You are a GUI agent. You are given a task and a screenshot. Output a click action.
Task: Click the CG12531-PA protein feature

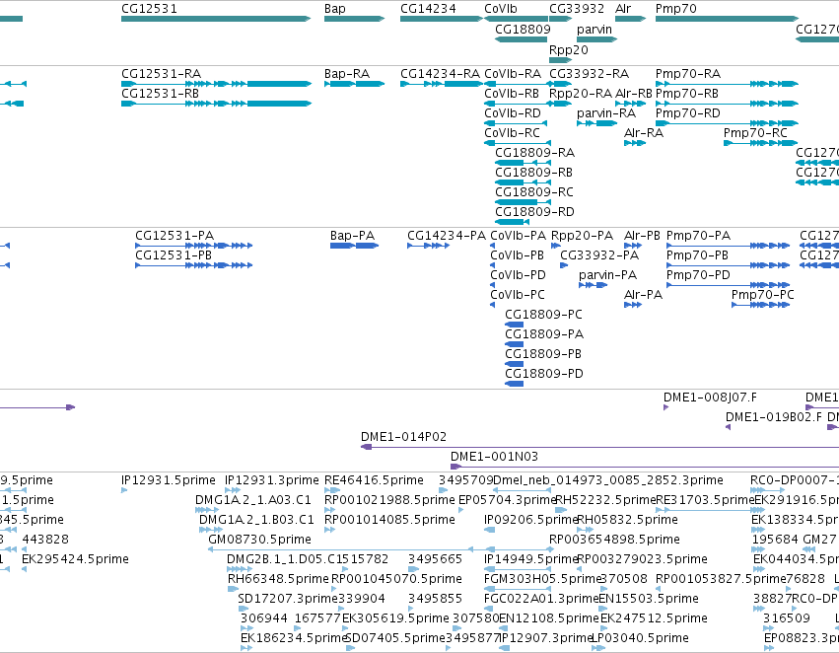tap(193, 246)
